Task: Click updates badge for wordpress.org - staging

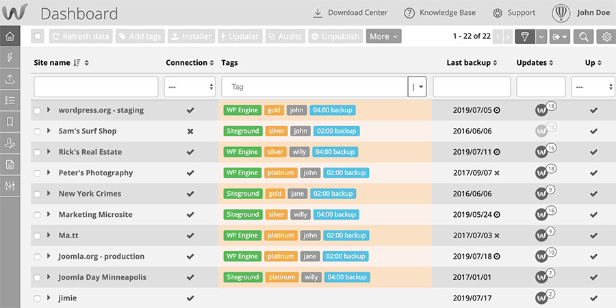Action: coord(546,110)
